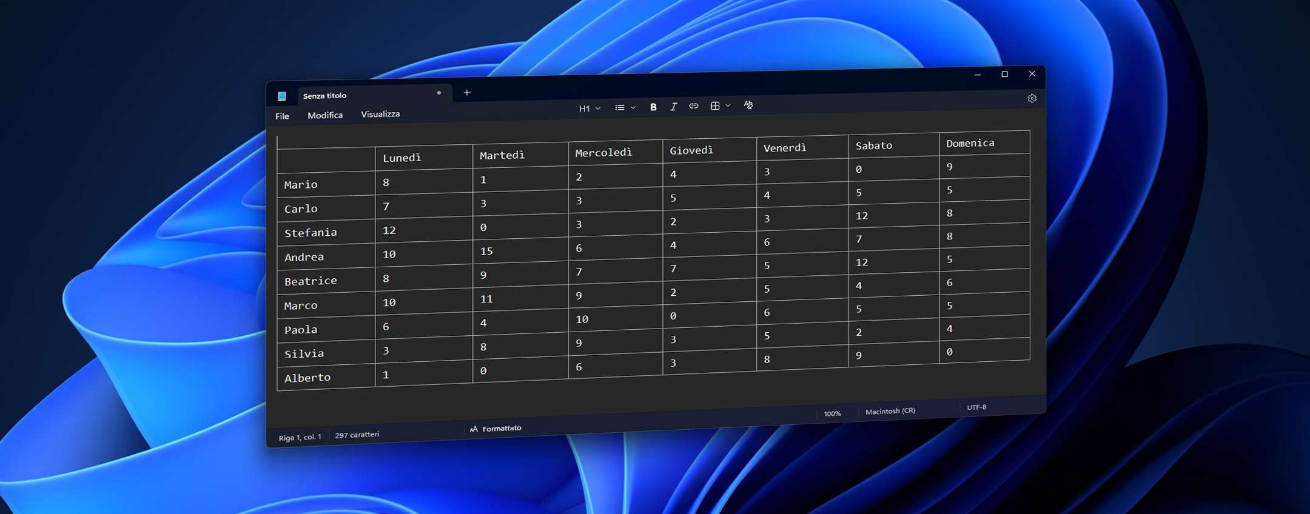Open the File menu
Image resolution: width=1310 pixels, height=514 pixels.
point(282,116)
